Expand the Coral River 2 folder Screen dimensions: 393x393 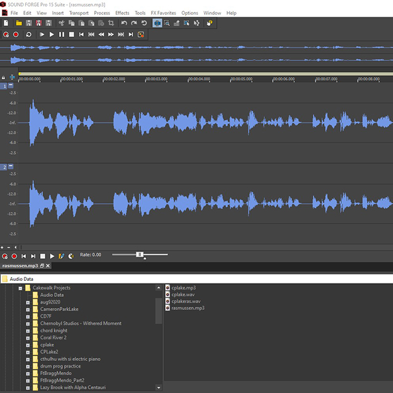pos(28,338)
